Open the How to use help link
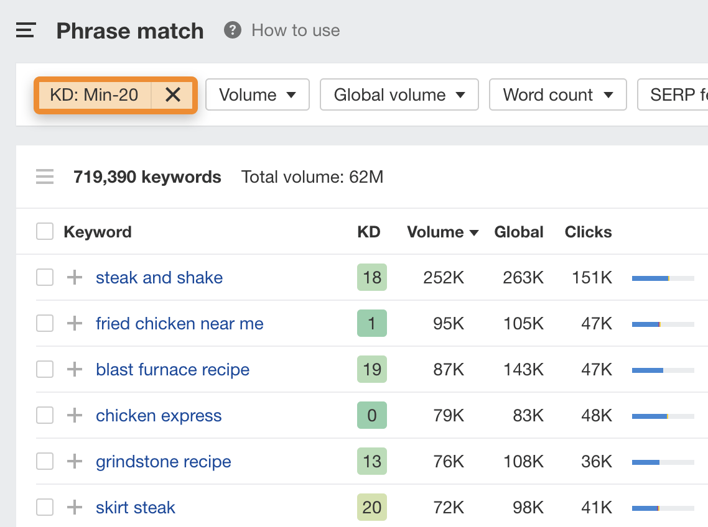The height and width of the screenshot is (527, 708). (296, 30)
